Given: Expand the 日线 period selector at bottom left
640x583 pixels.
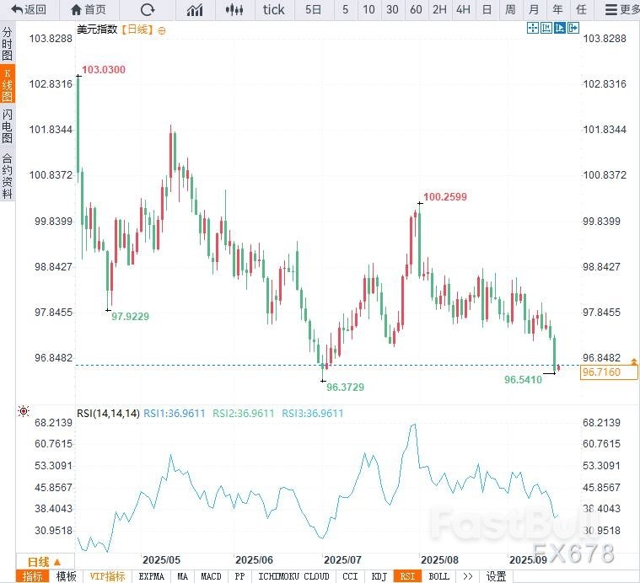Looking at the screenshot, I should pyautogui.click(x=44, y=562).
